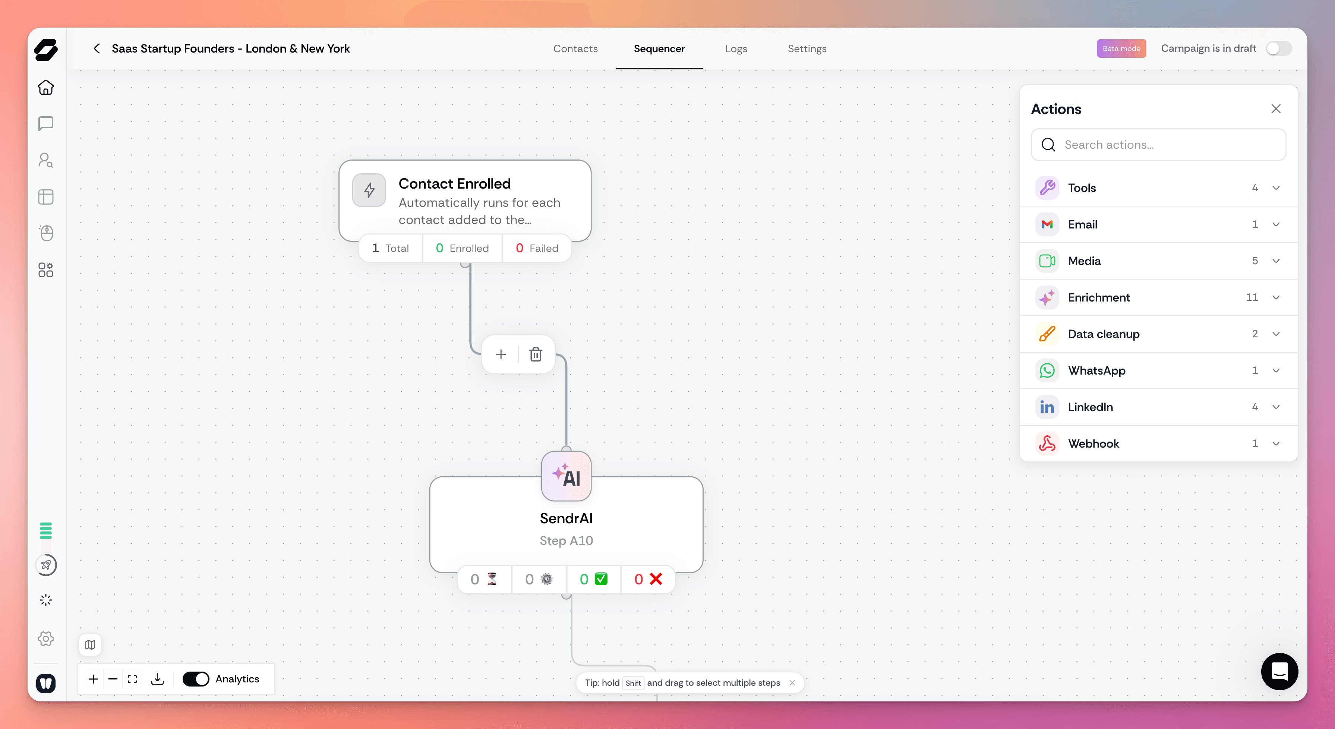Switch to the Contacts tab
Screen dimensions: 1335x729
[x=575, y=48]
